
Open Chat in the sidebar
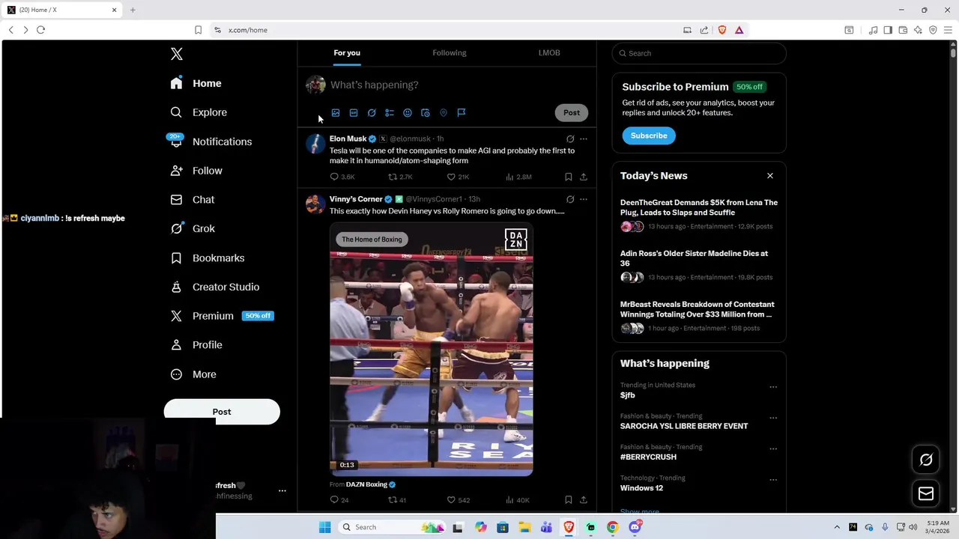(193, 200)
